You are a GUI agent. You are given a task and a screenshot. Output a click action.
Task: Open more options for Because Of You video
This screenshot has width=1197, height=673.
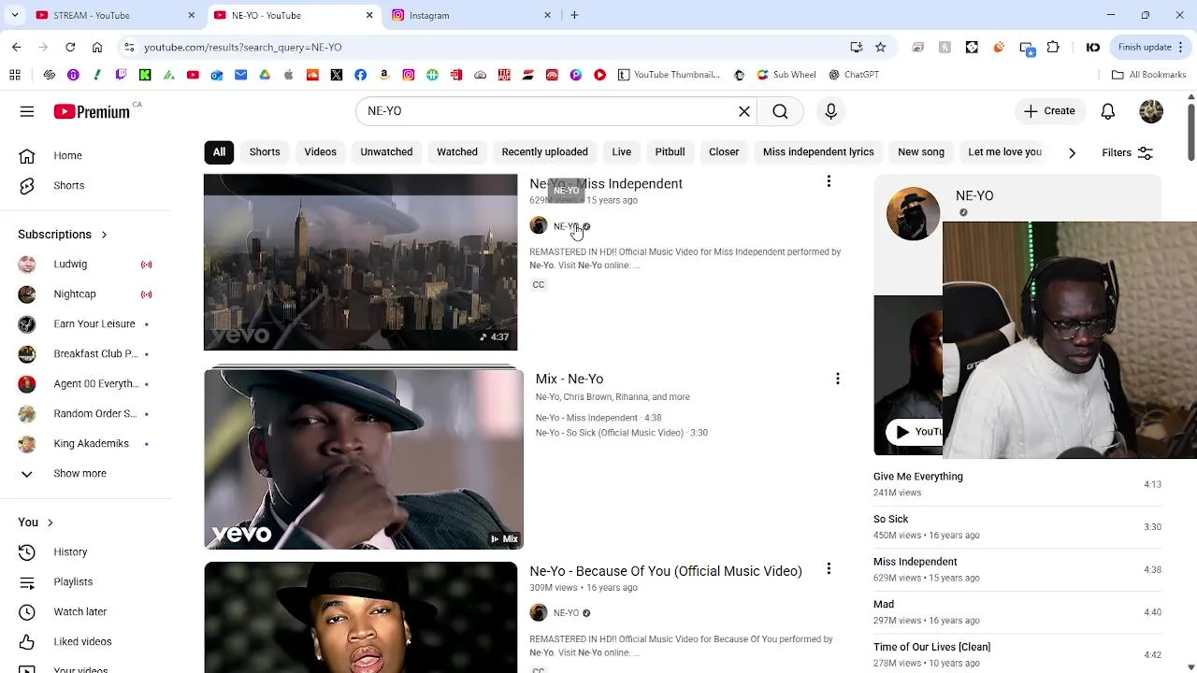(829, 568)
